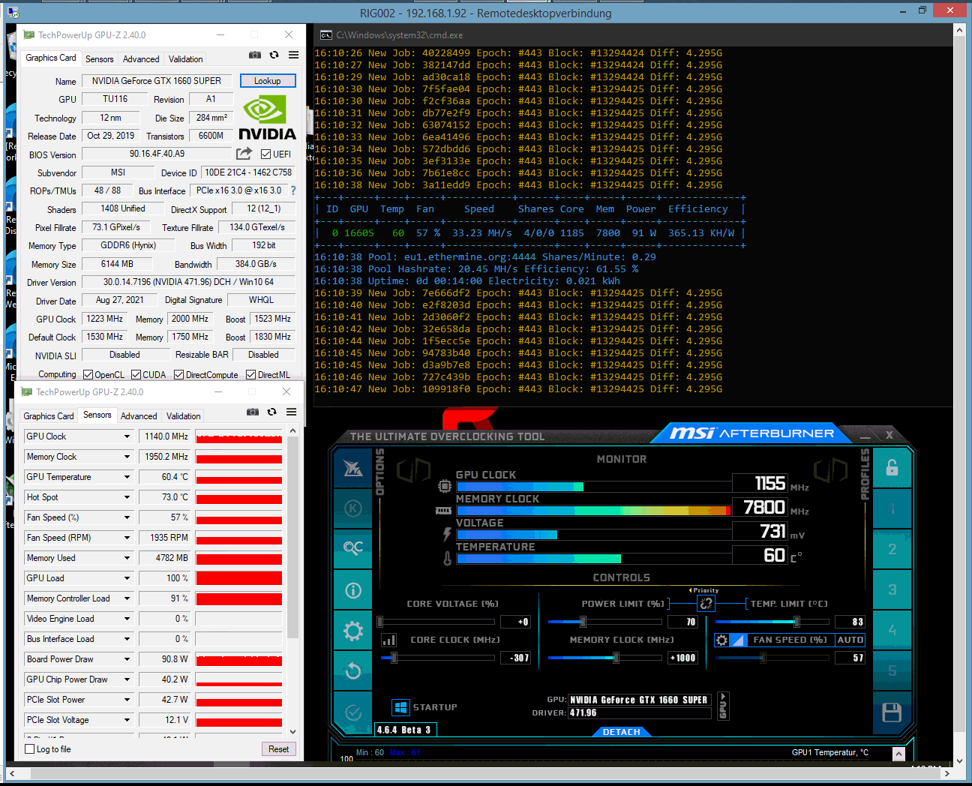The image size is (972, 786).
Task: Enable the Log to file checkbox
Action: 30,748
